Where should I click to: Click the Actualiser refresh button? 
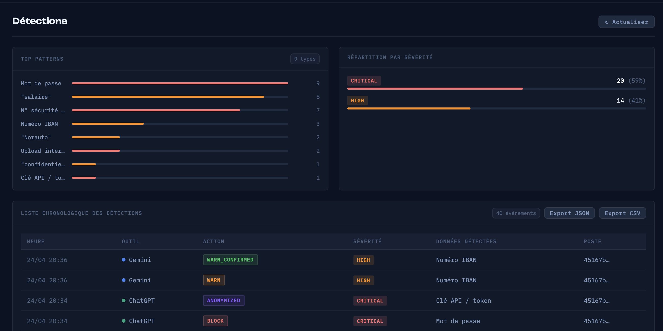(x=626, y=22)
